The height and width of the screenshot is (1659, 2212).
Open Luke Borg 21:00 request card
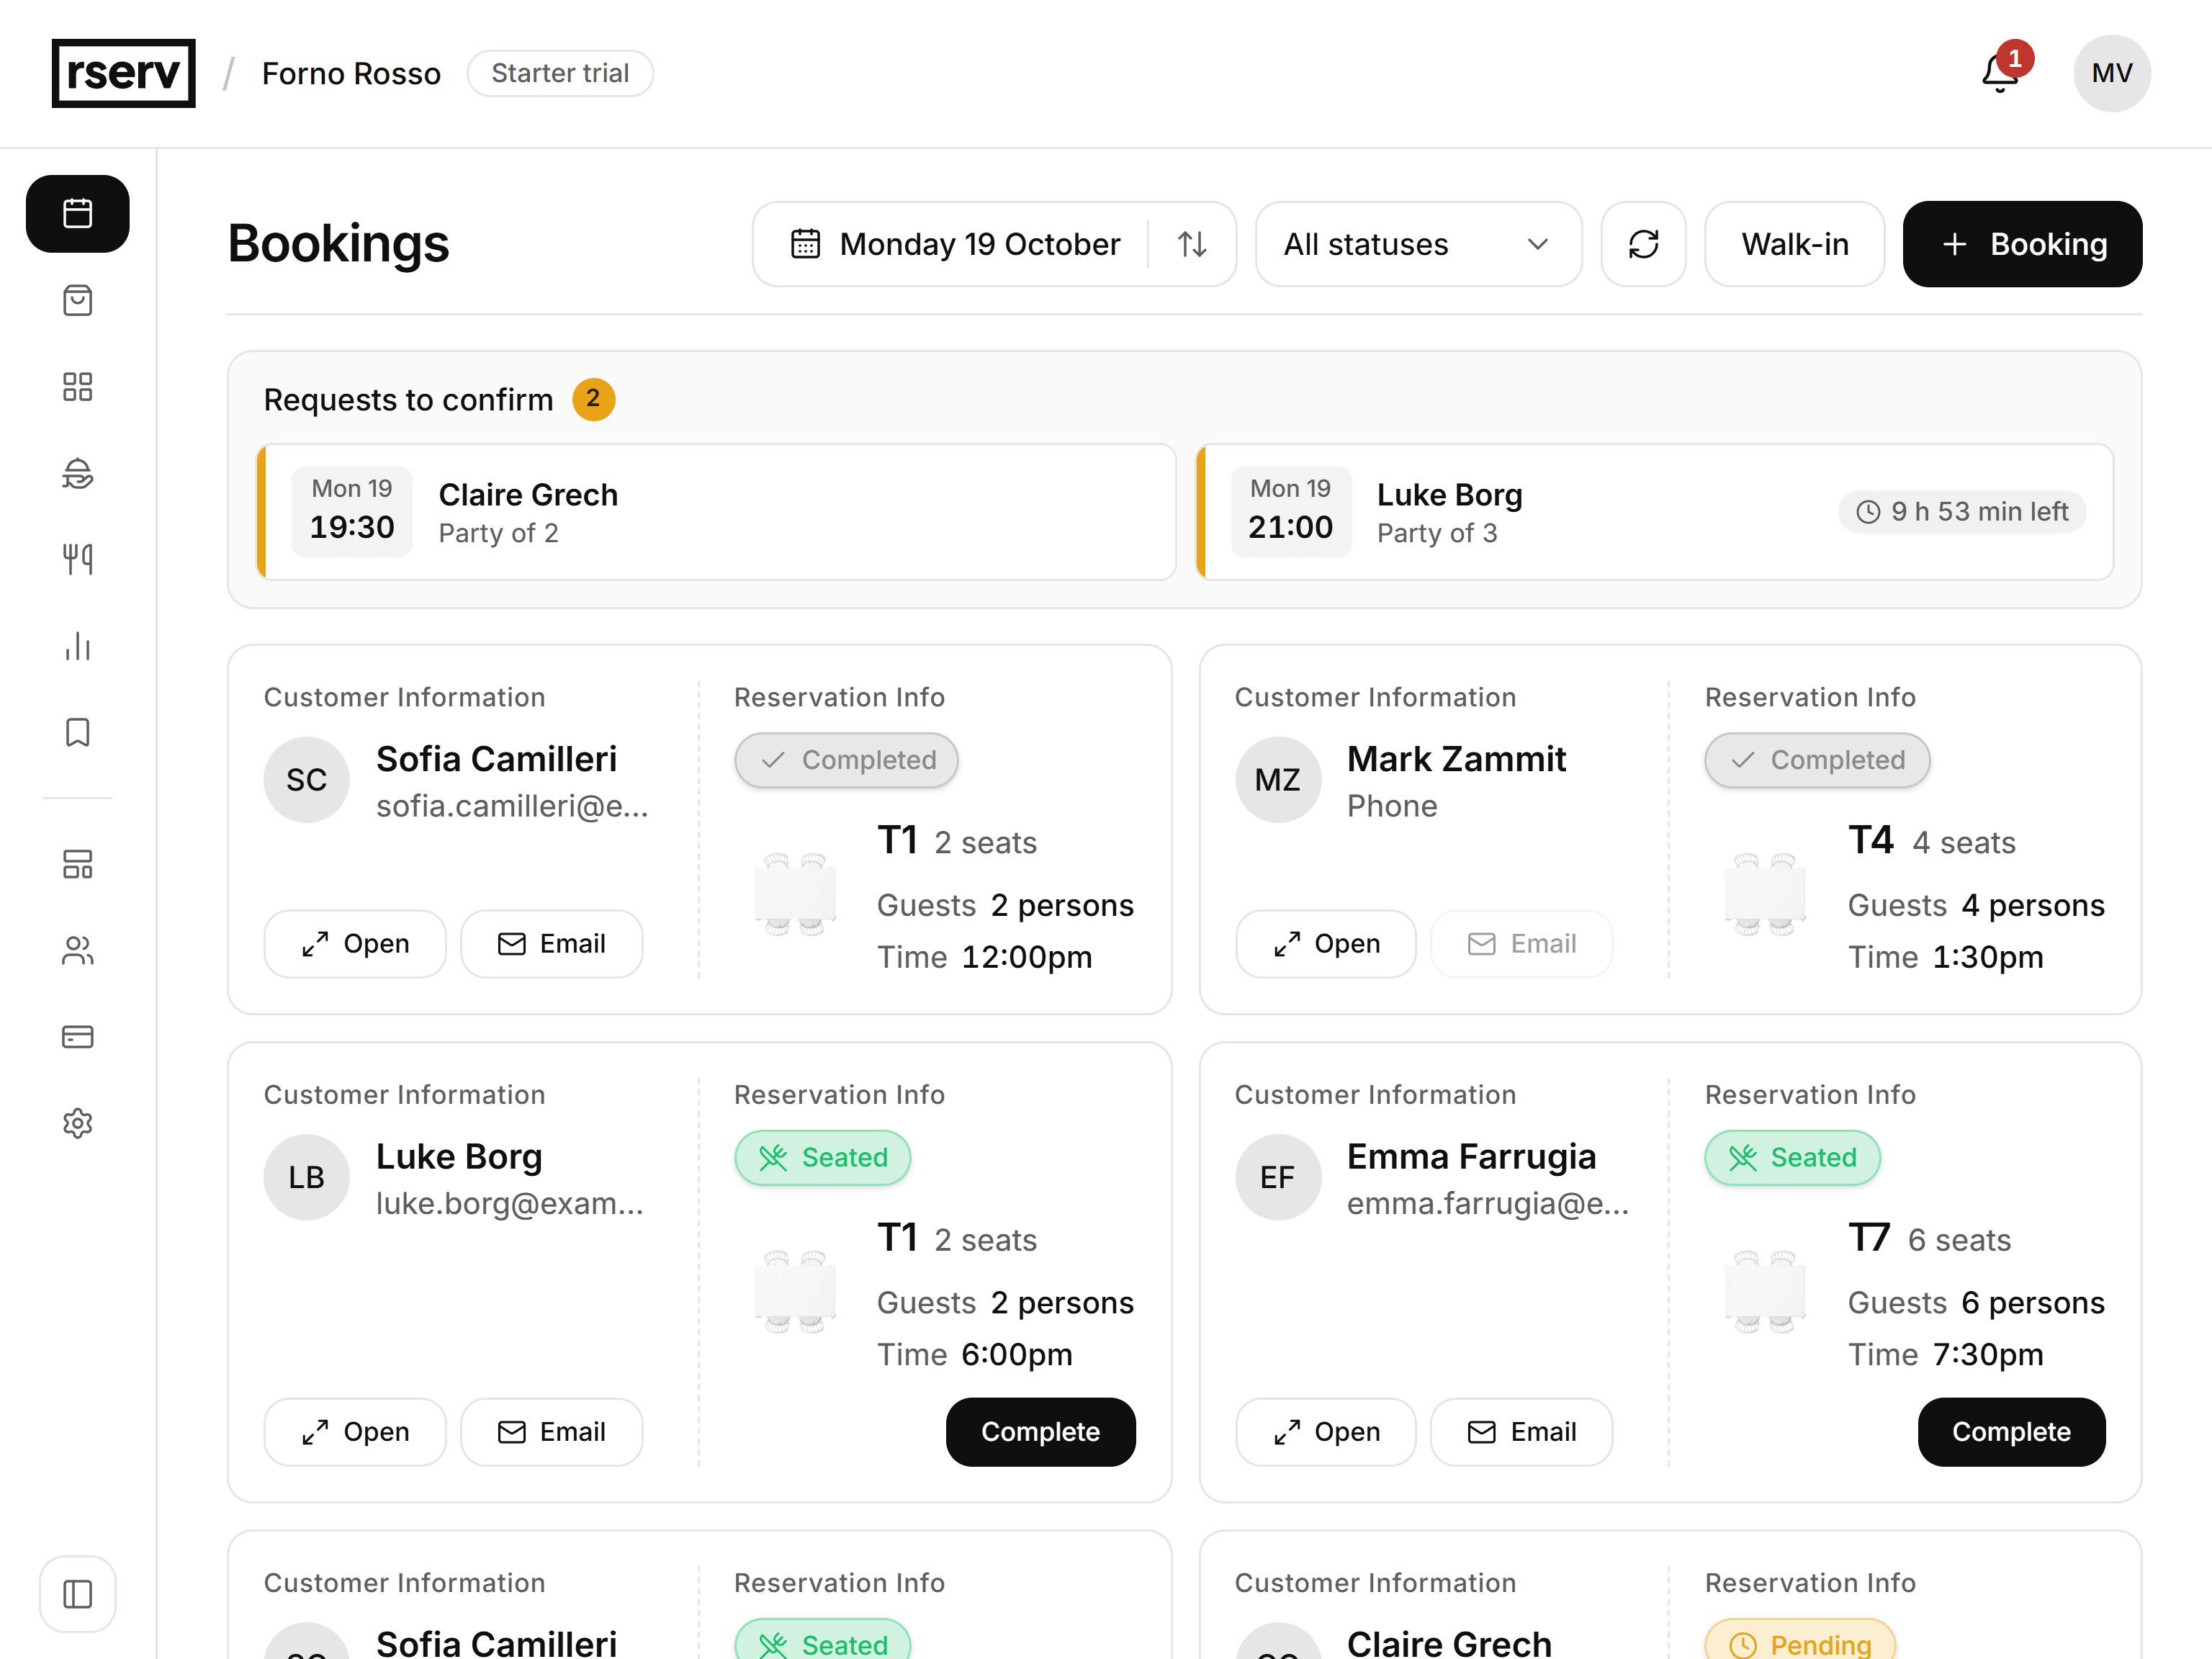[x=1655, y=512]
